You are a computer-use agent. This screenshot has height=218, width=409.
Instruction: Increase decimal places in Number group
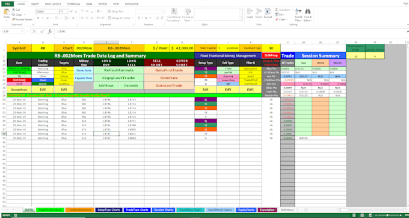[157, 18]
